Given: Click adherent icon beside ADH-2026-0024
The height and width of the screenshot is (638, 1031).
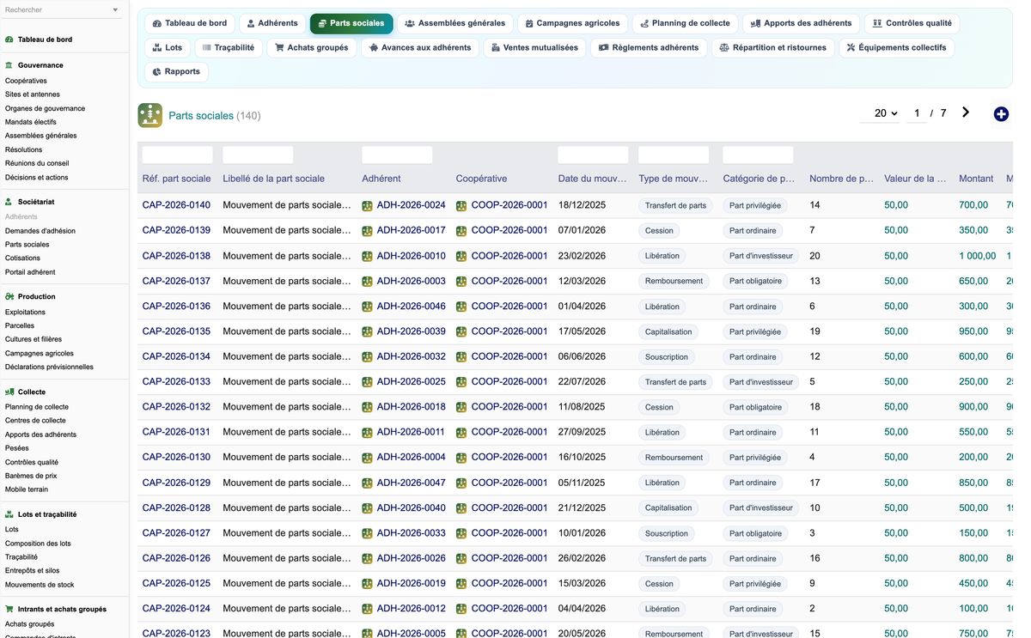Looking at the screenshot, I should tap(368, 206).
